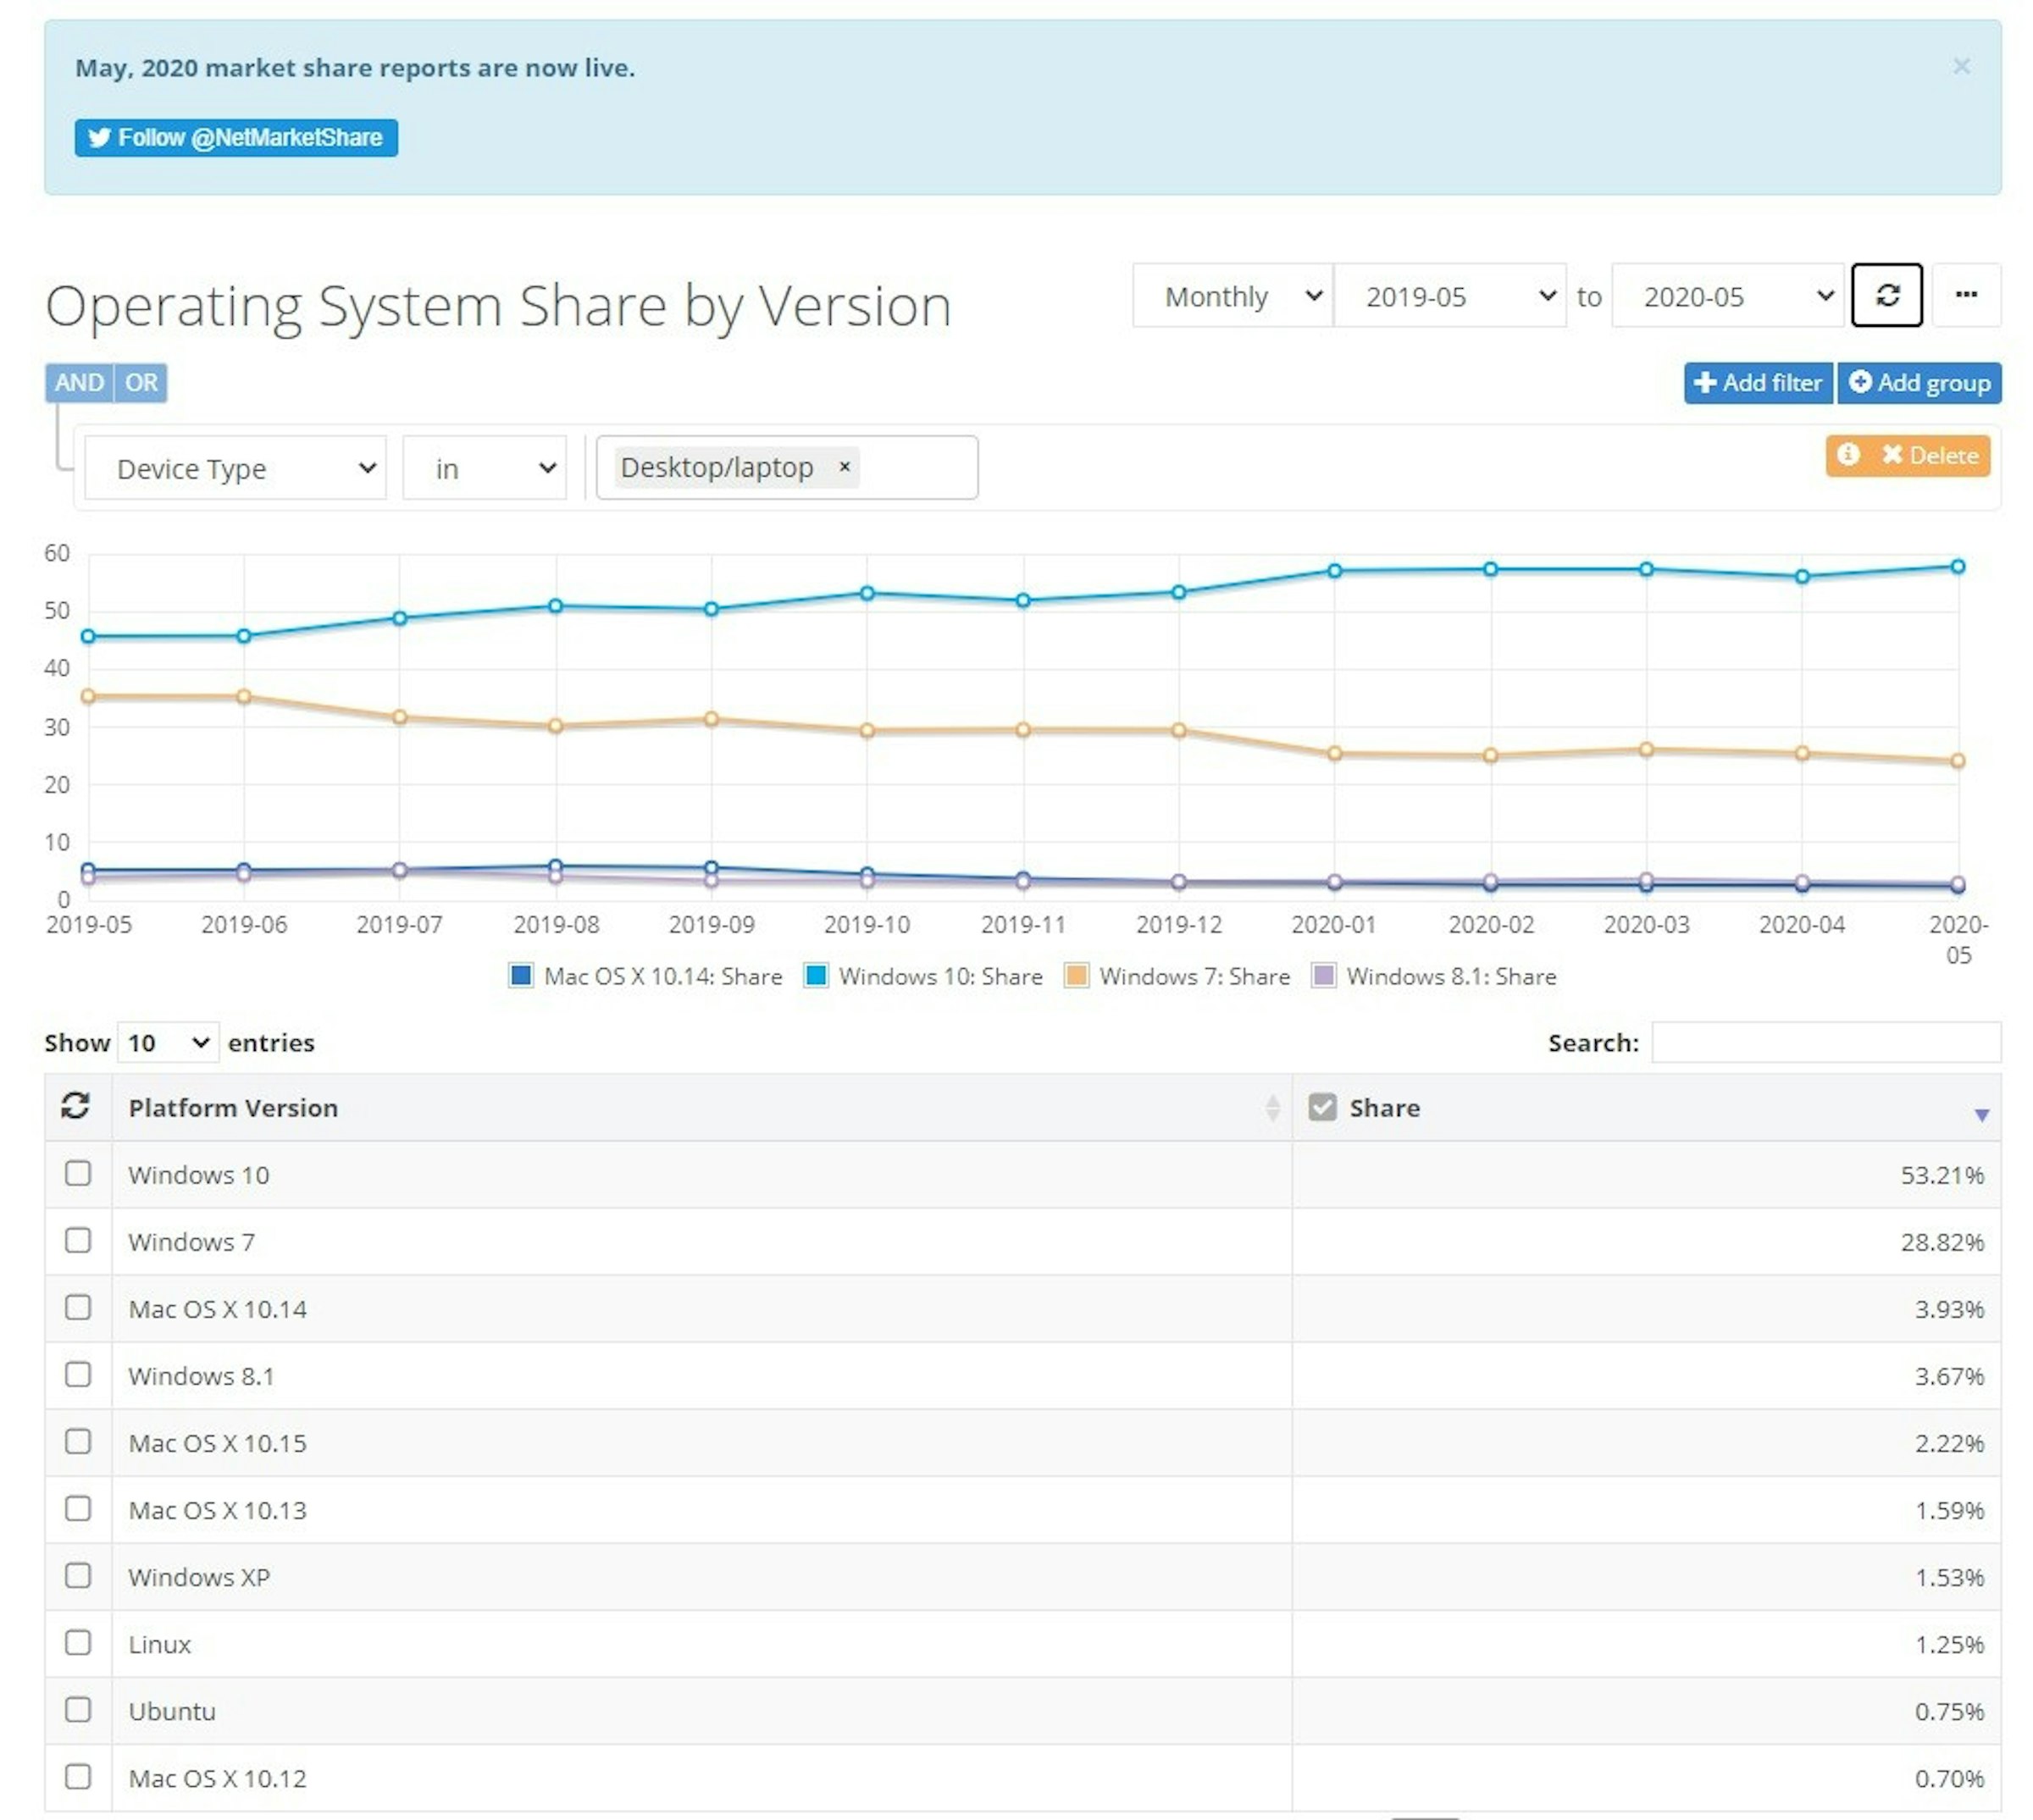Open the Device Type filter dropdown
Viewport: 2033px width, 1820px height.
(235, 468)
